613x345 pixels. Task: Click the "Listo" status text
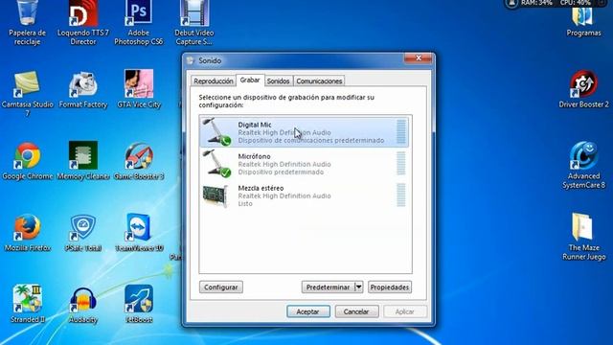click(245, 204)
